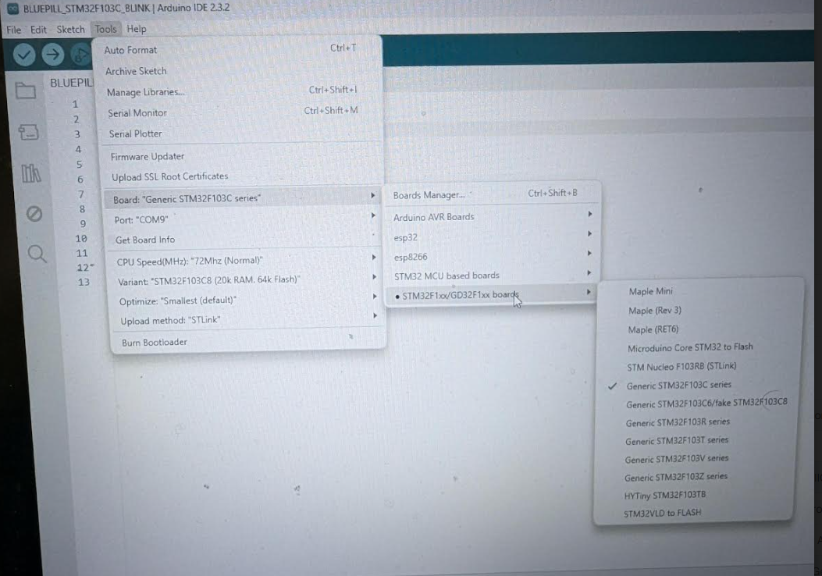Select STM32VLD to FLASH board
This screenshot has width=822, height=576.
[x=695, y=513]
